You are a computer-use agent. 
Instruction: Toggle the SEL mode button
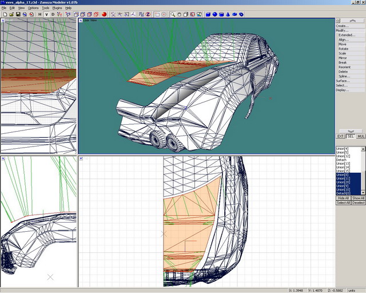tap(351, 136)
